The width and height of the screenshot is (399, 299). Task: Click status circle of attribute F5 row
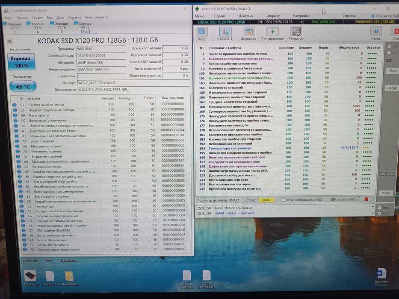coord(25,249)
